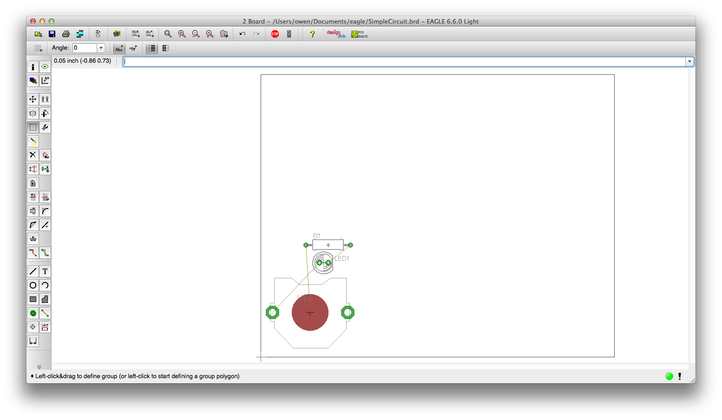The width and height of the screenshot is (722, 420).
Task: Select the Via tool green octagon
Action: coord(33,313)
